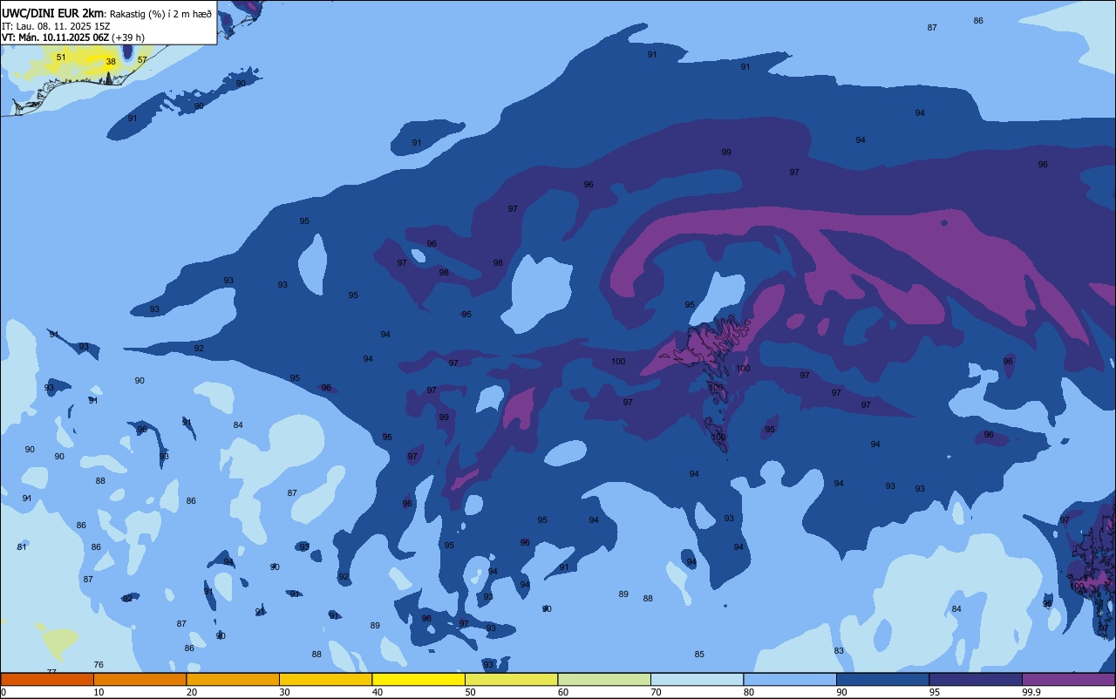Image resolution: width=1116 pixels, height=699 pixels.
Task: Select the humidity value "51" on the map
Action: coord(61,58)
